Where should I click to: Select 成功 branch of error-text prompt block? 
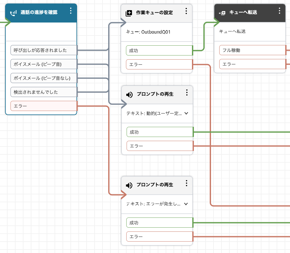[x=160, y=223]
